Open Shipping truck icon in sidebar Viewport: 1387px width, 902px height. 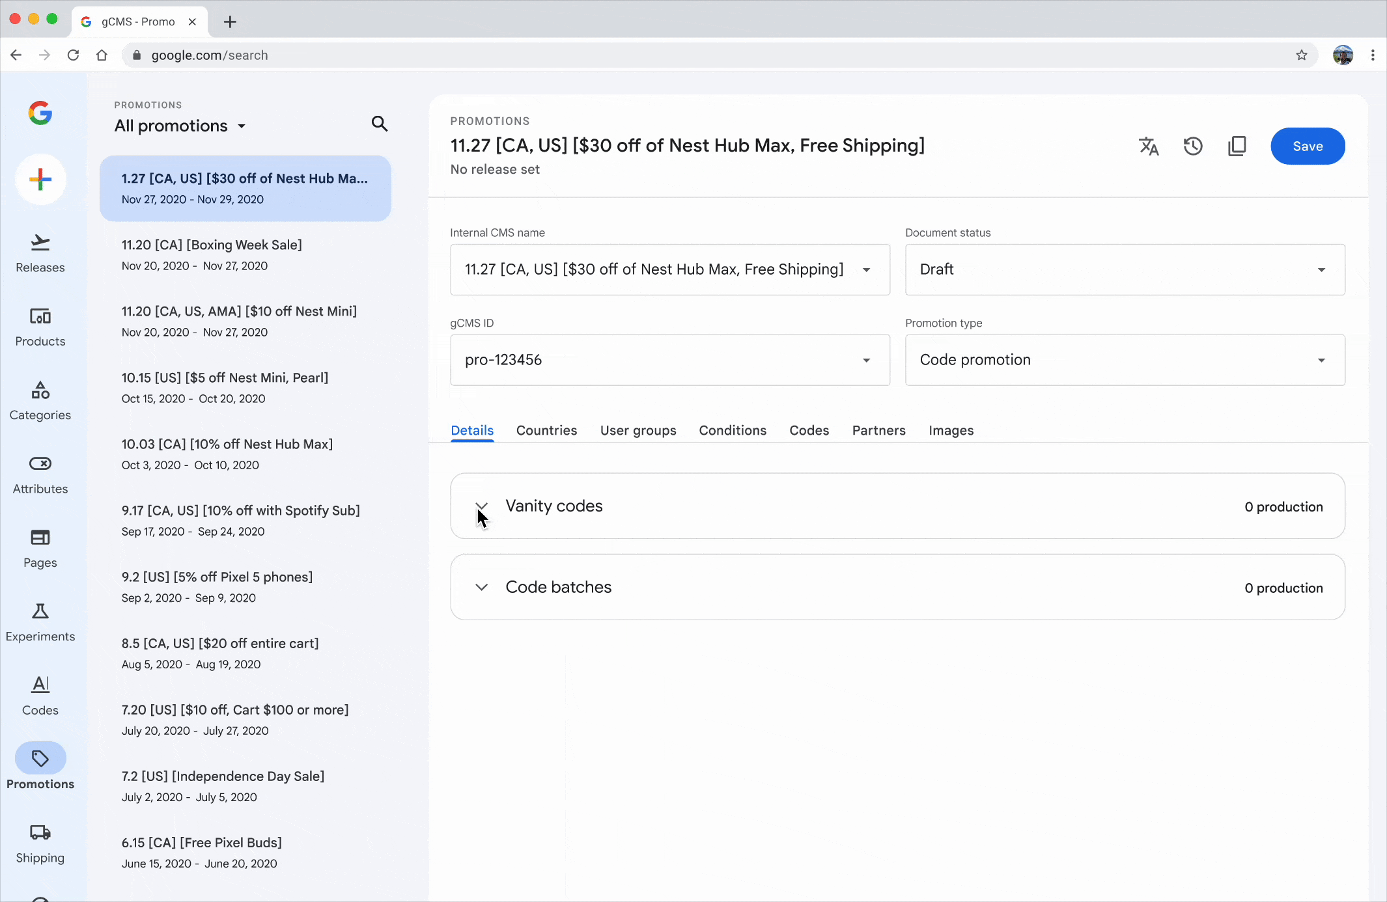coord(40,843)
